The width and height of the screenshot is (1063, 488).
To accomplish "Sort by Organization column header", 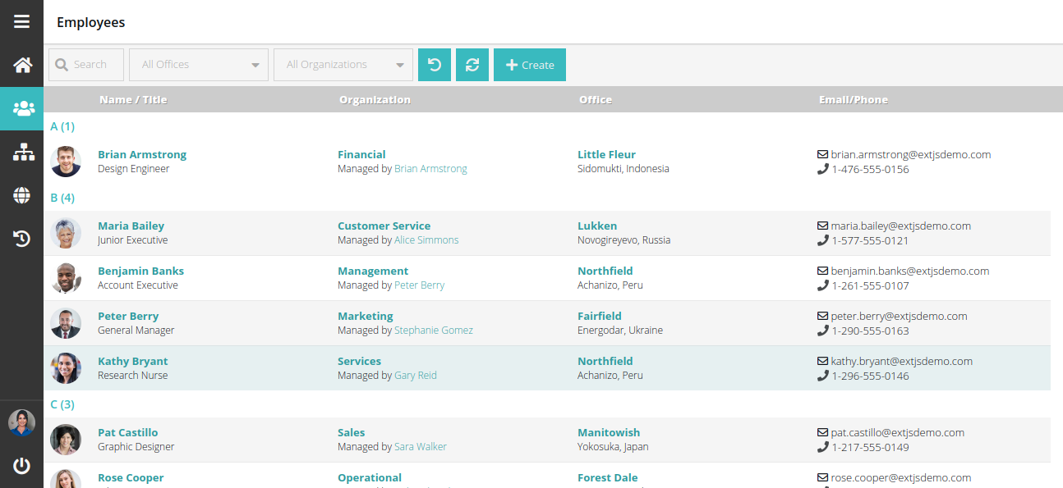I will (375, 100).
